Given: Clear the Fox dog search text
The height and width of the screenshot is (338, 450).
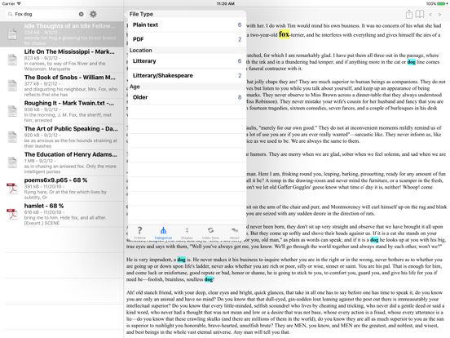Looking at the screenshot, I should pos(82,14).
